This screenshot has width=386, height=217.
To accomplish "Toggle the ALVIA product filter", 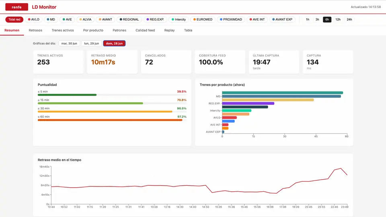I will 85,19.
